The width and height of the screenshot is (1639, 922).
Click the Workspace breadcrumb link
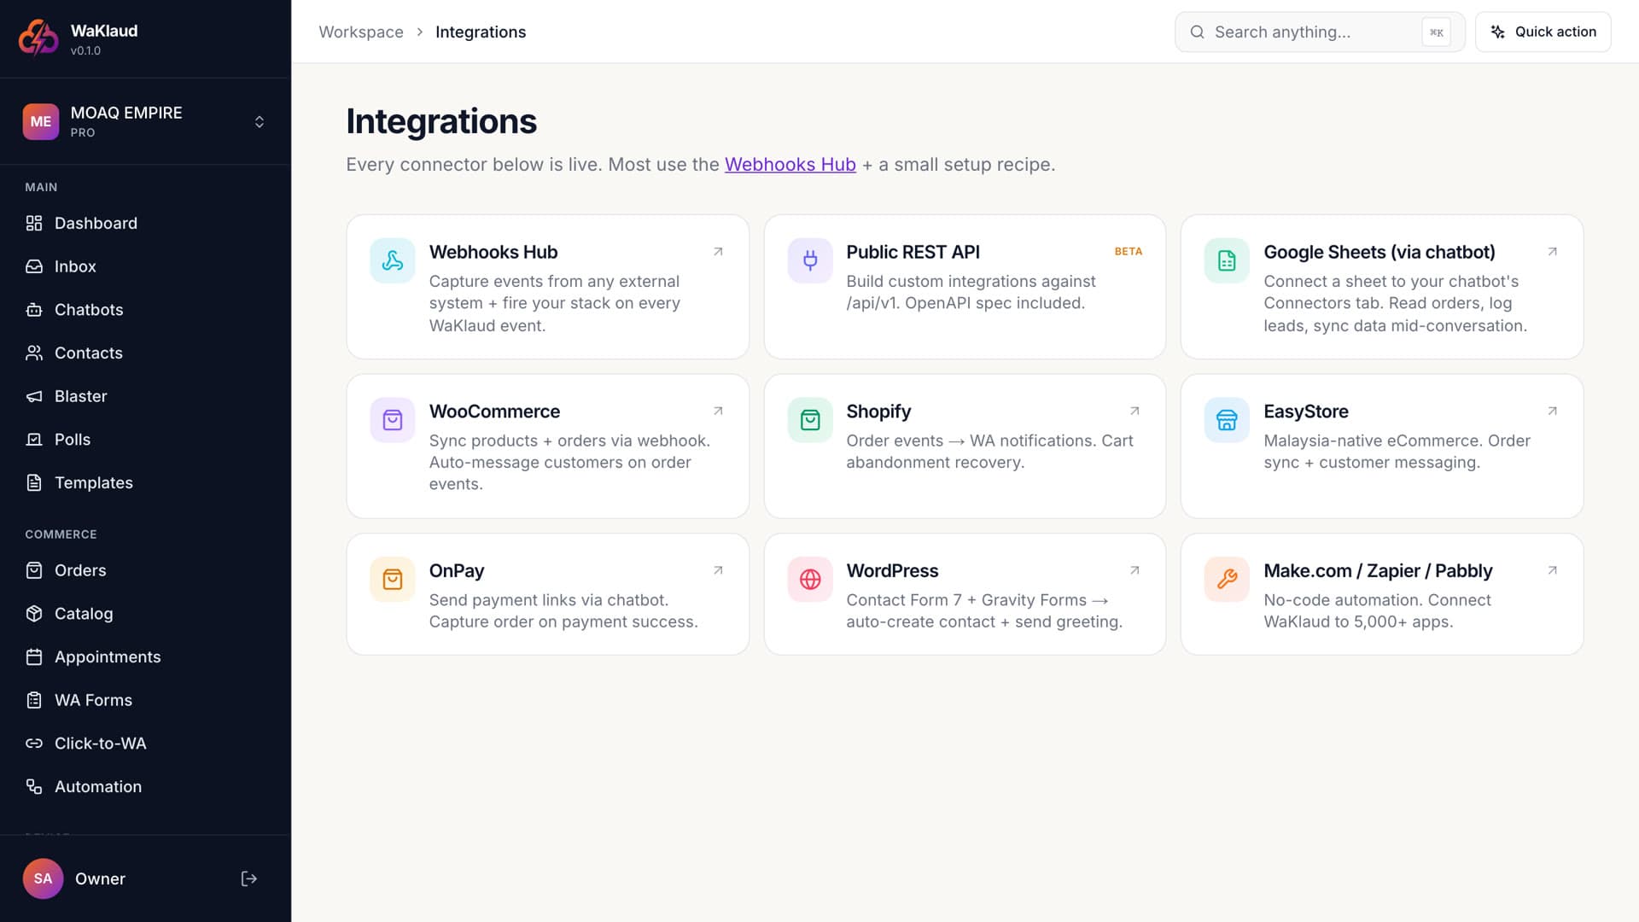click(x=361, y=32)
